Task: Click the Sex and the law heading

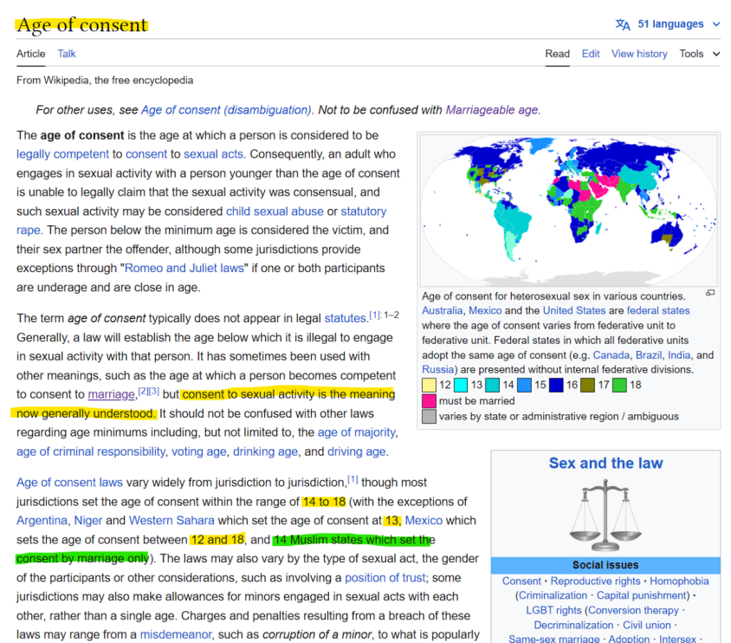Action: point(605,464)
